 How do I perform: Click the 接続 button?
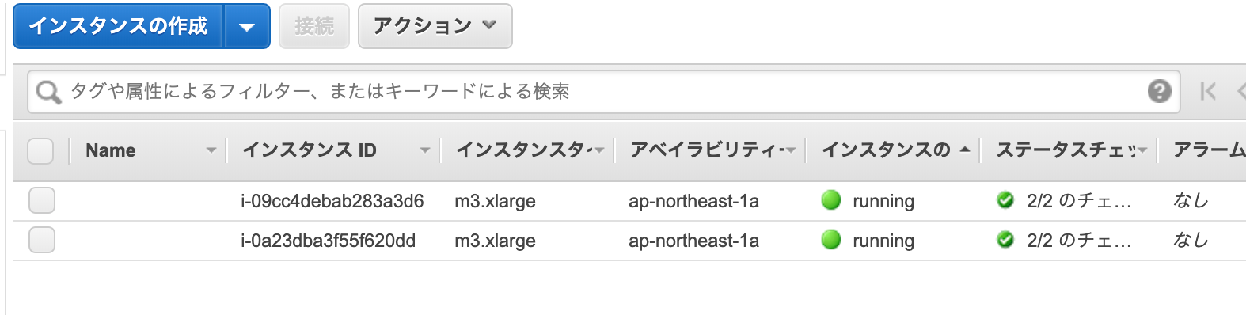click(x=314, y=26)
